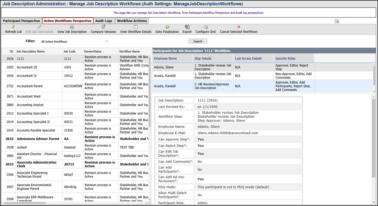Select the 1111 job description row
378x206 pixels.
point(75,59)
